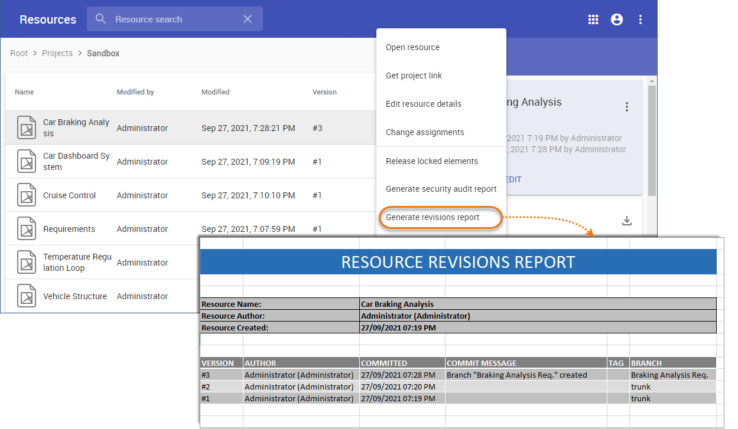Click Open resource in context menu
Screen dimensions: 738x429
click(412, 47)
